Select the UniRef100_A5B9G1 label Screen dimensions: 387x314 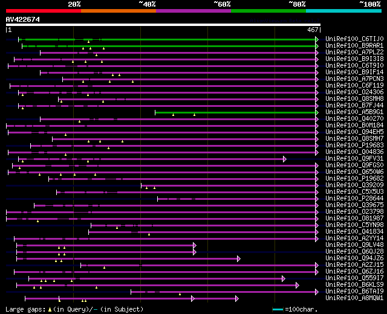[x=354, y=112]
